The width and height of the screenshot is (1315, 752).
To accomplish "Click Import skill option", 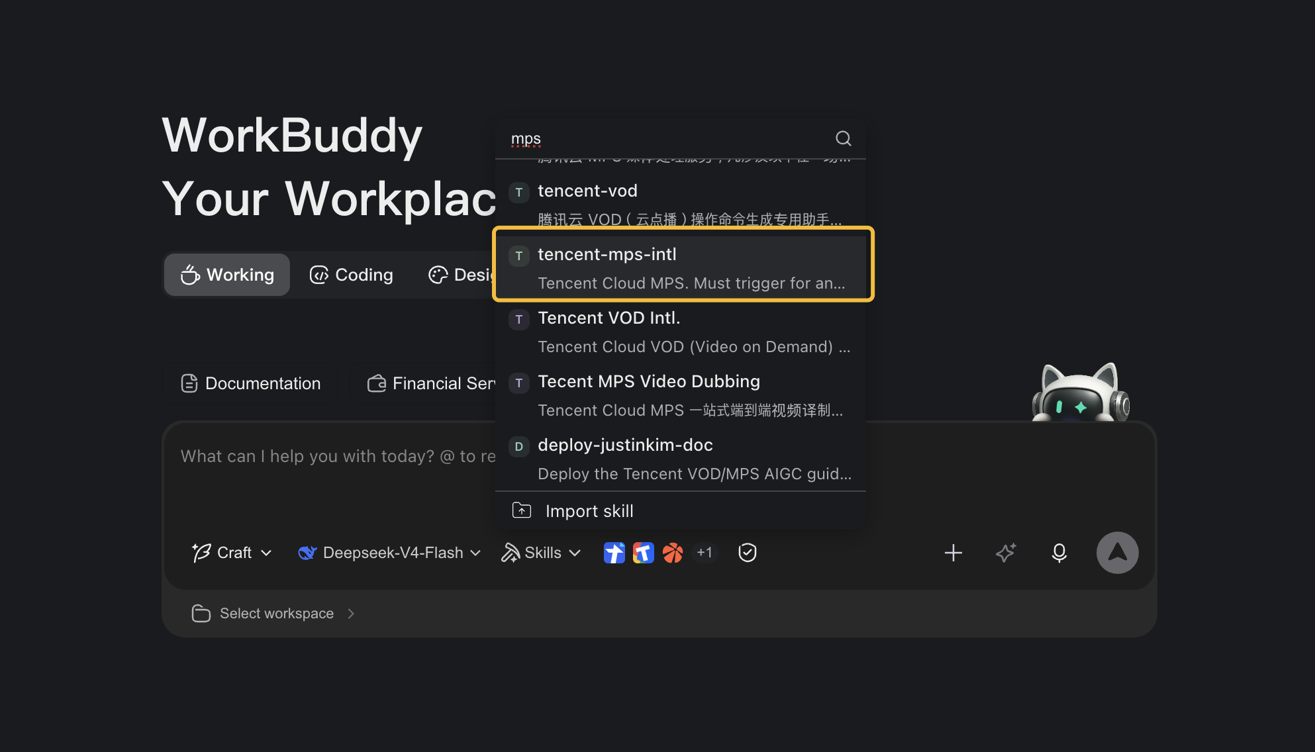I will pos(681,511).
